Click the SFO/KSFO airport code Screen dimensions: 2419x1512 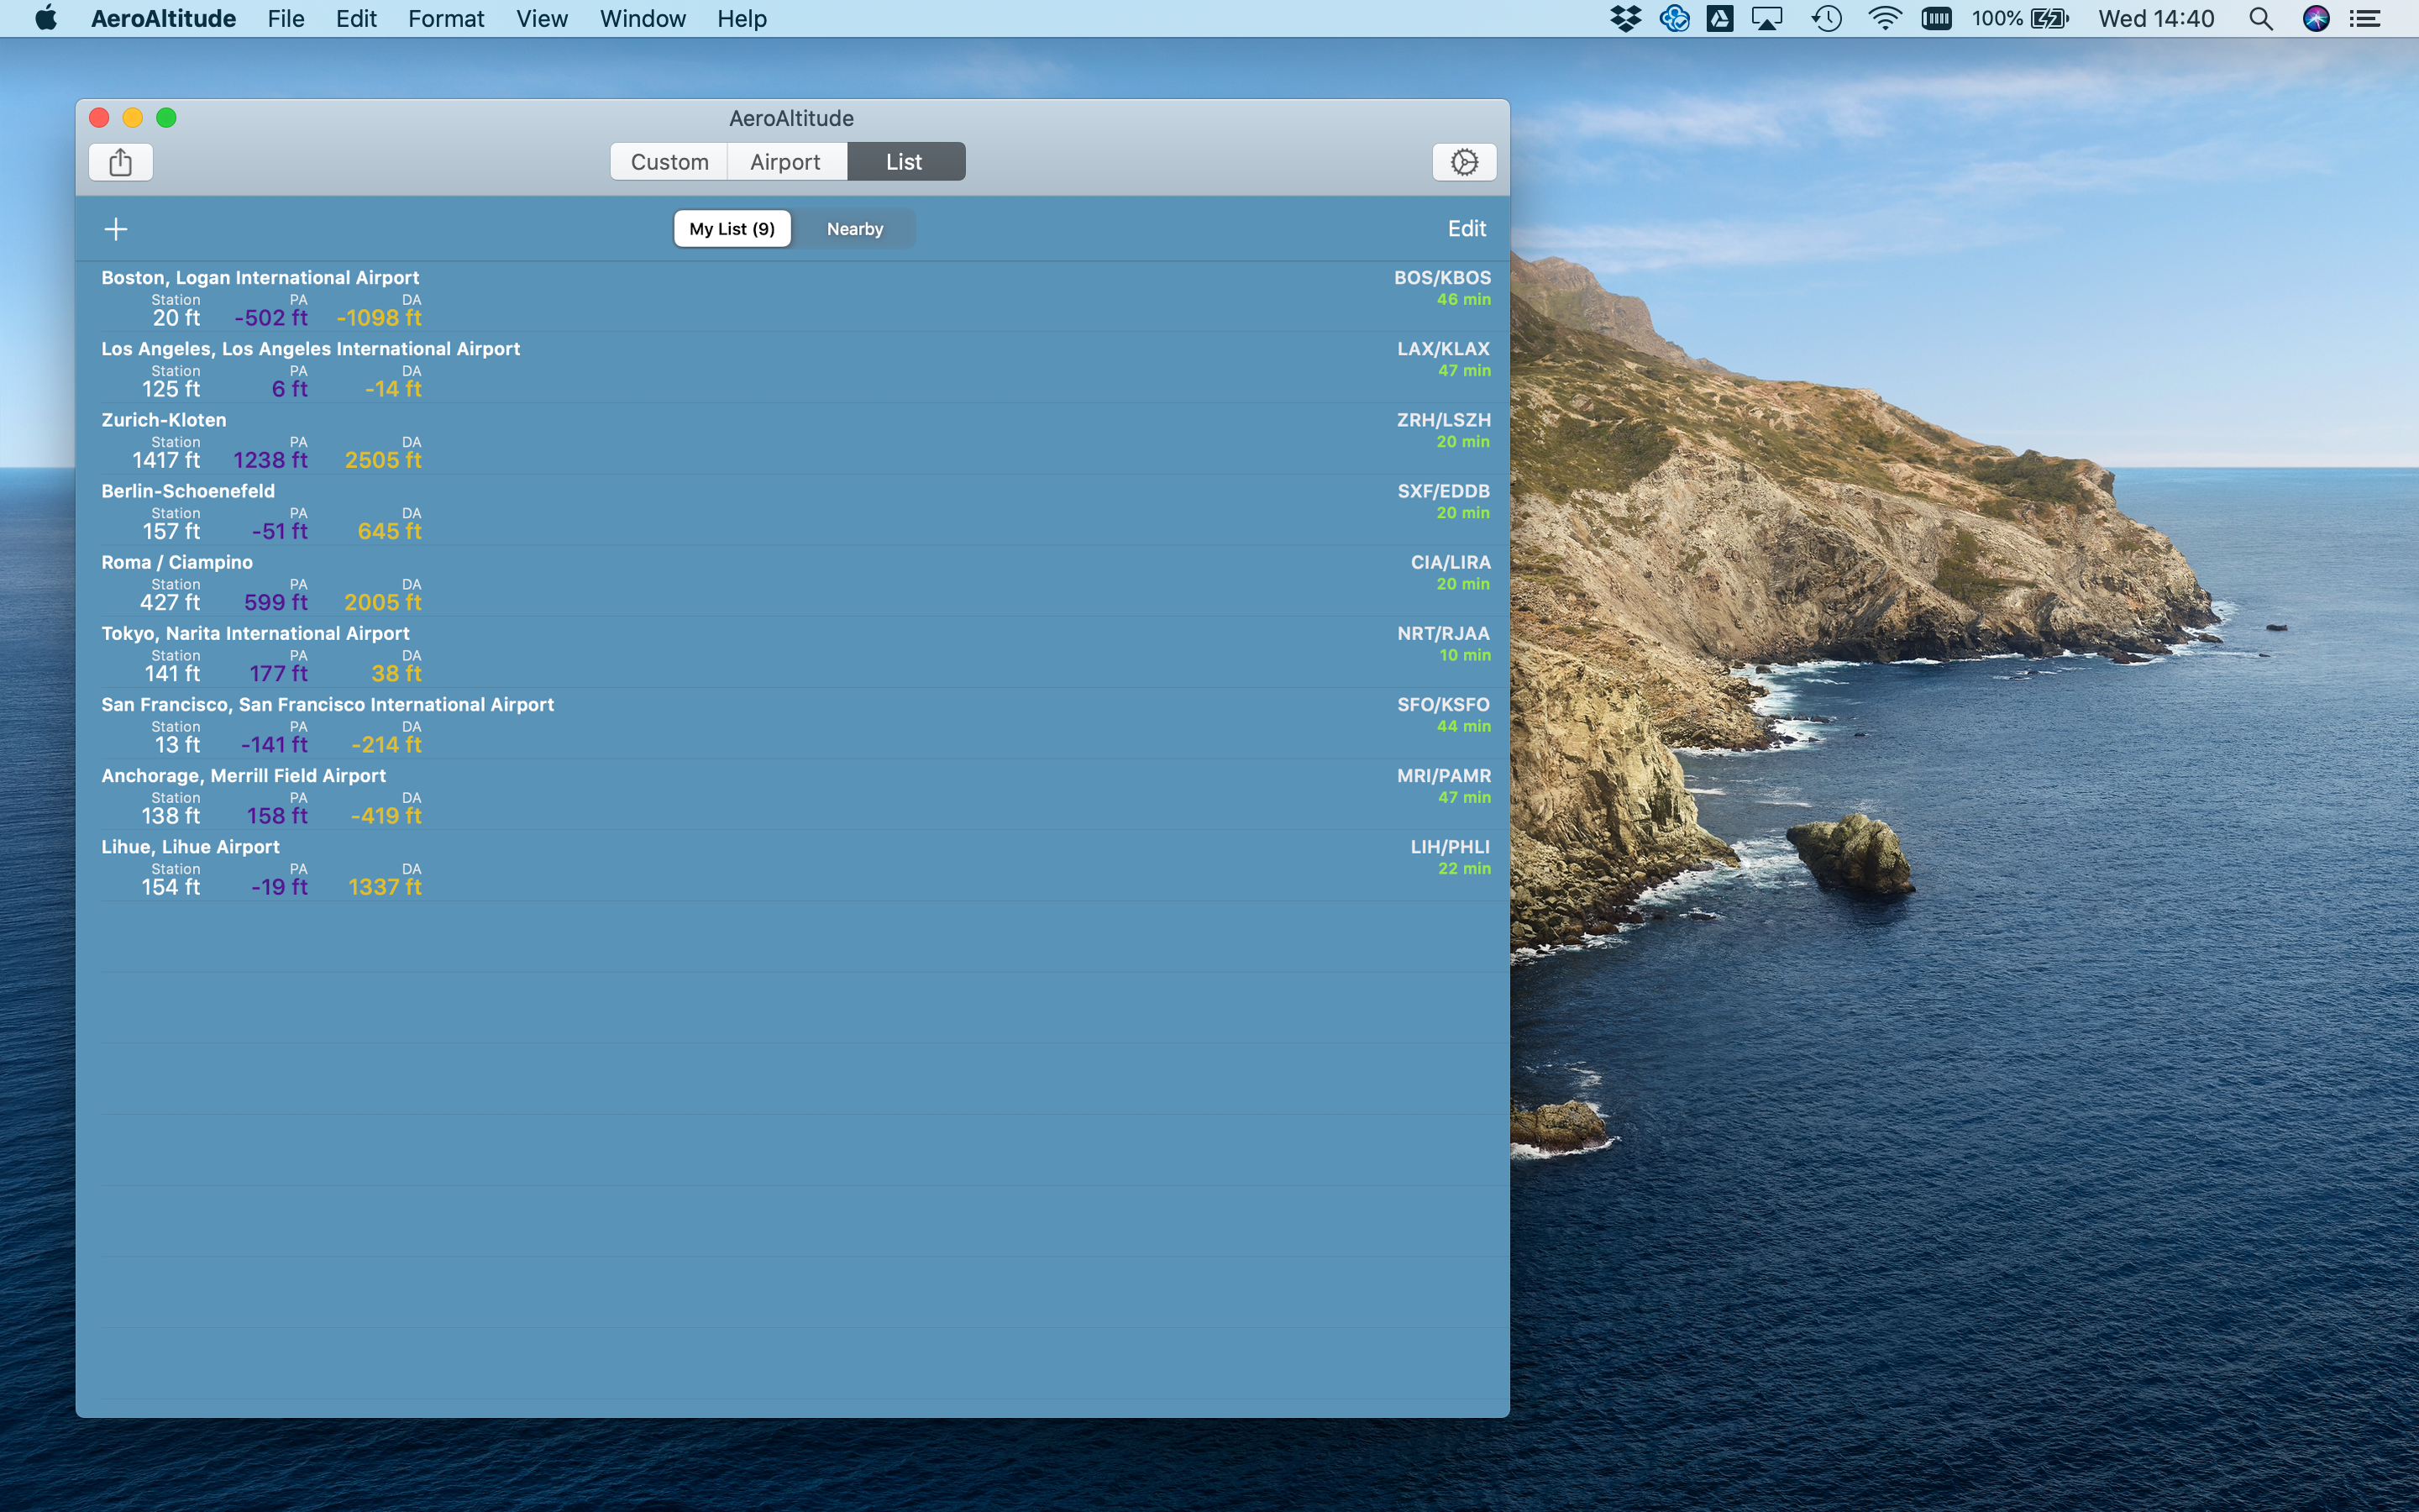1443,703
